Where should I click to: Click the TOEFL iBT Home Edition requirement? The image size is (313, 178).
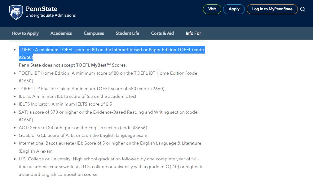click(x=108, y=77)
